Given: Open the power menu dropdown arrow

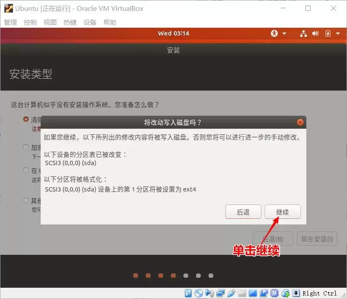Looking at the screenshot, I should click(x=338, y=33).
